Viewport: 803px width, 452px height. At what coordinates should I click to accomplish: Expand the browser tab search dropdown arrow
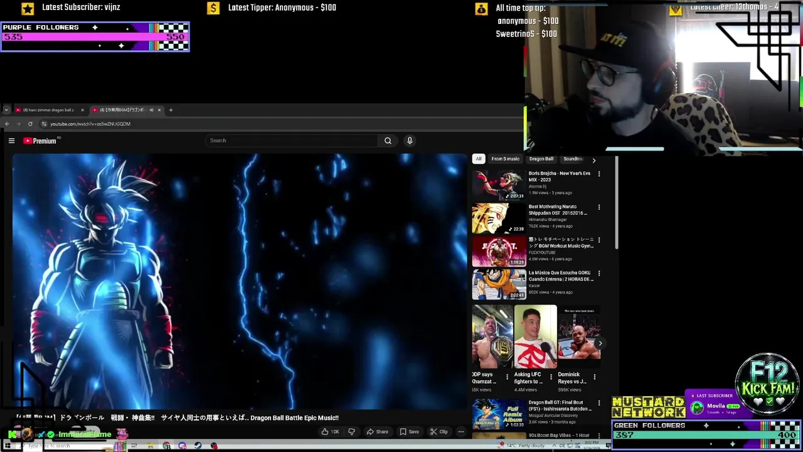coord(6,110)
